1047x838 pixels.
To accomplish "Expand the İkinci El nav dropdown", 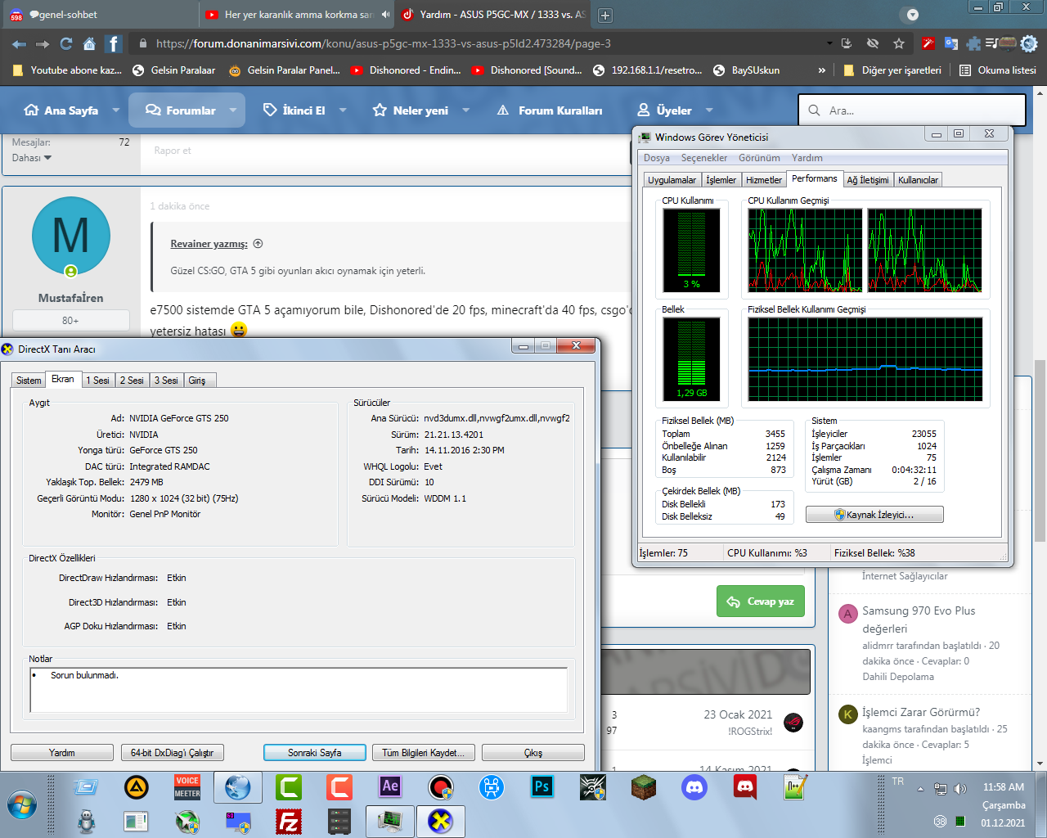I will point(343,110).
